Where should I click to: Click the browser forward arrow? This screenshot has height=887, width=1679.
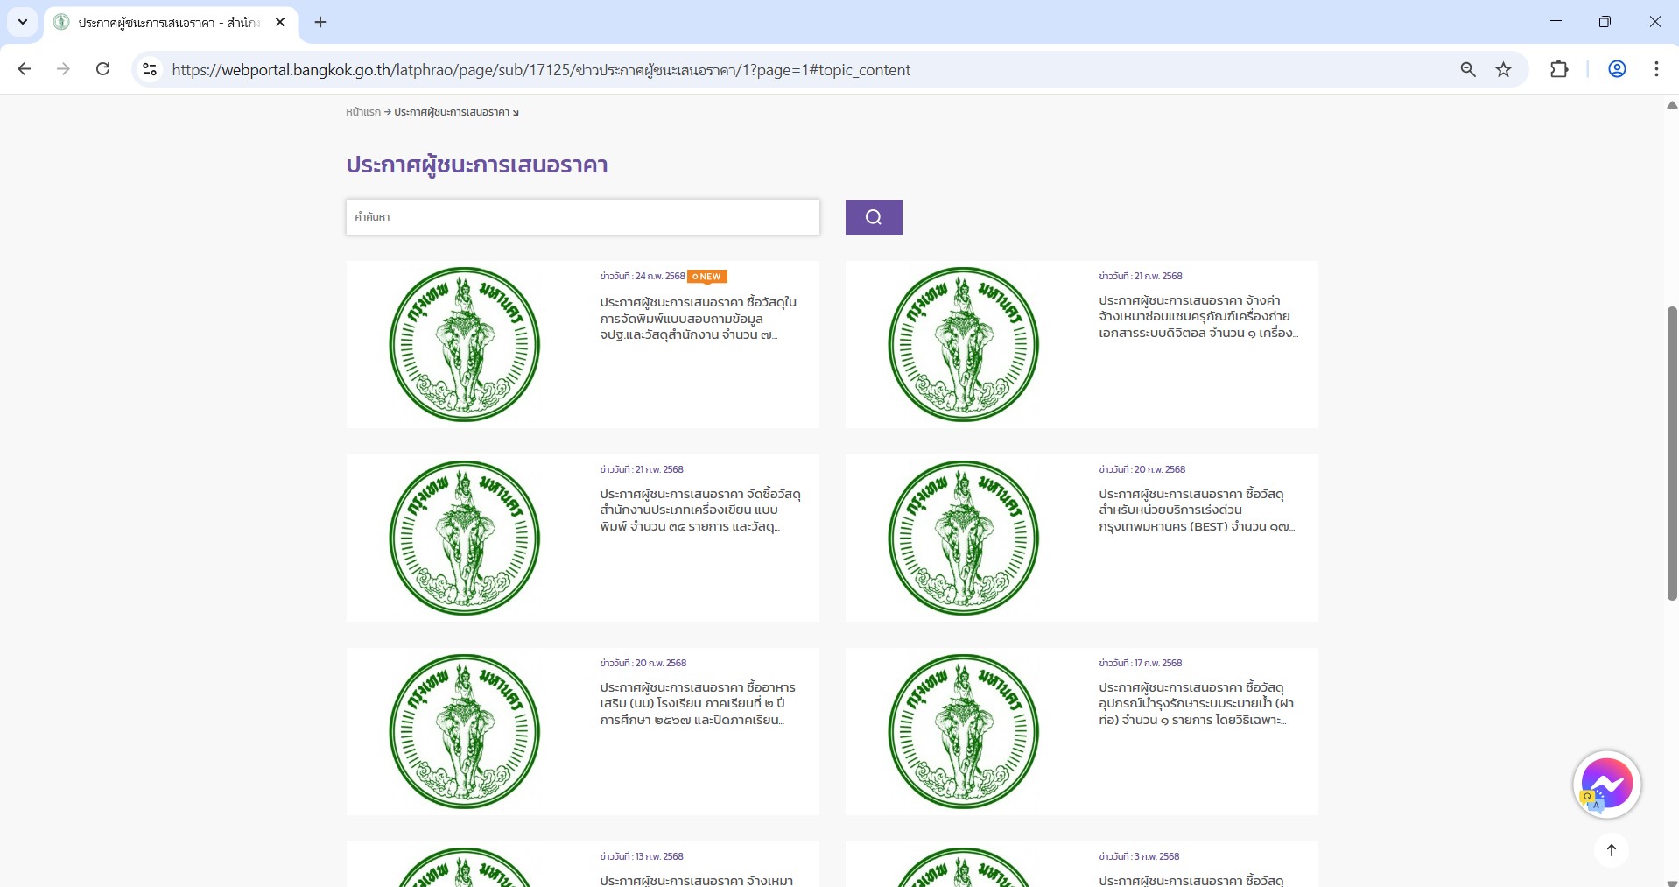click(63, 69)
